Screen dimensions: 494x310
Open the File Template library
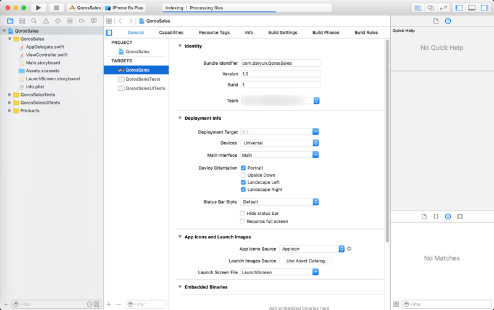(424, 216)
